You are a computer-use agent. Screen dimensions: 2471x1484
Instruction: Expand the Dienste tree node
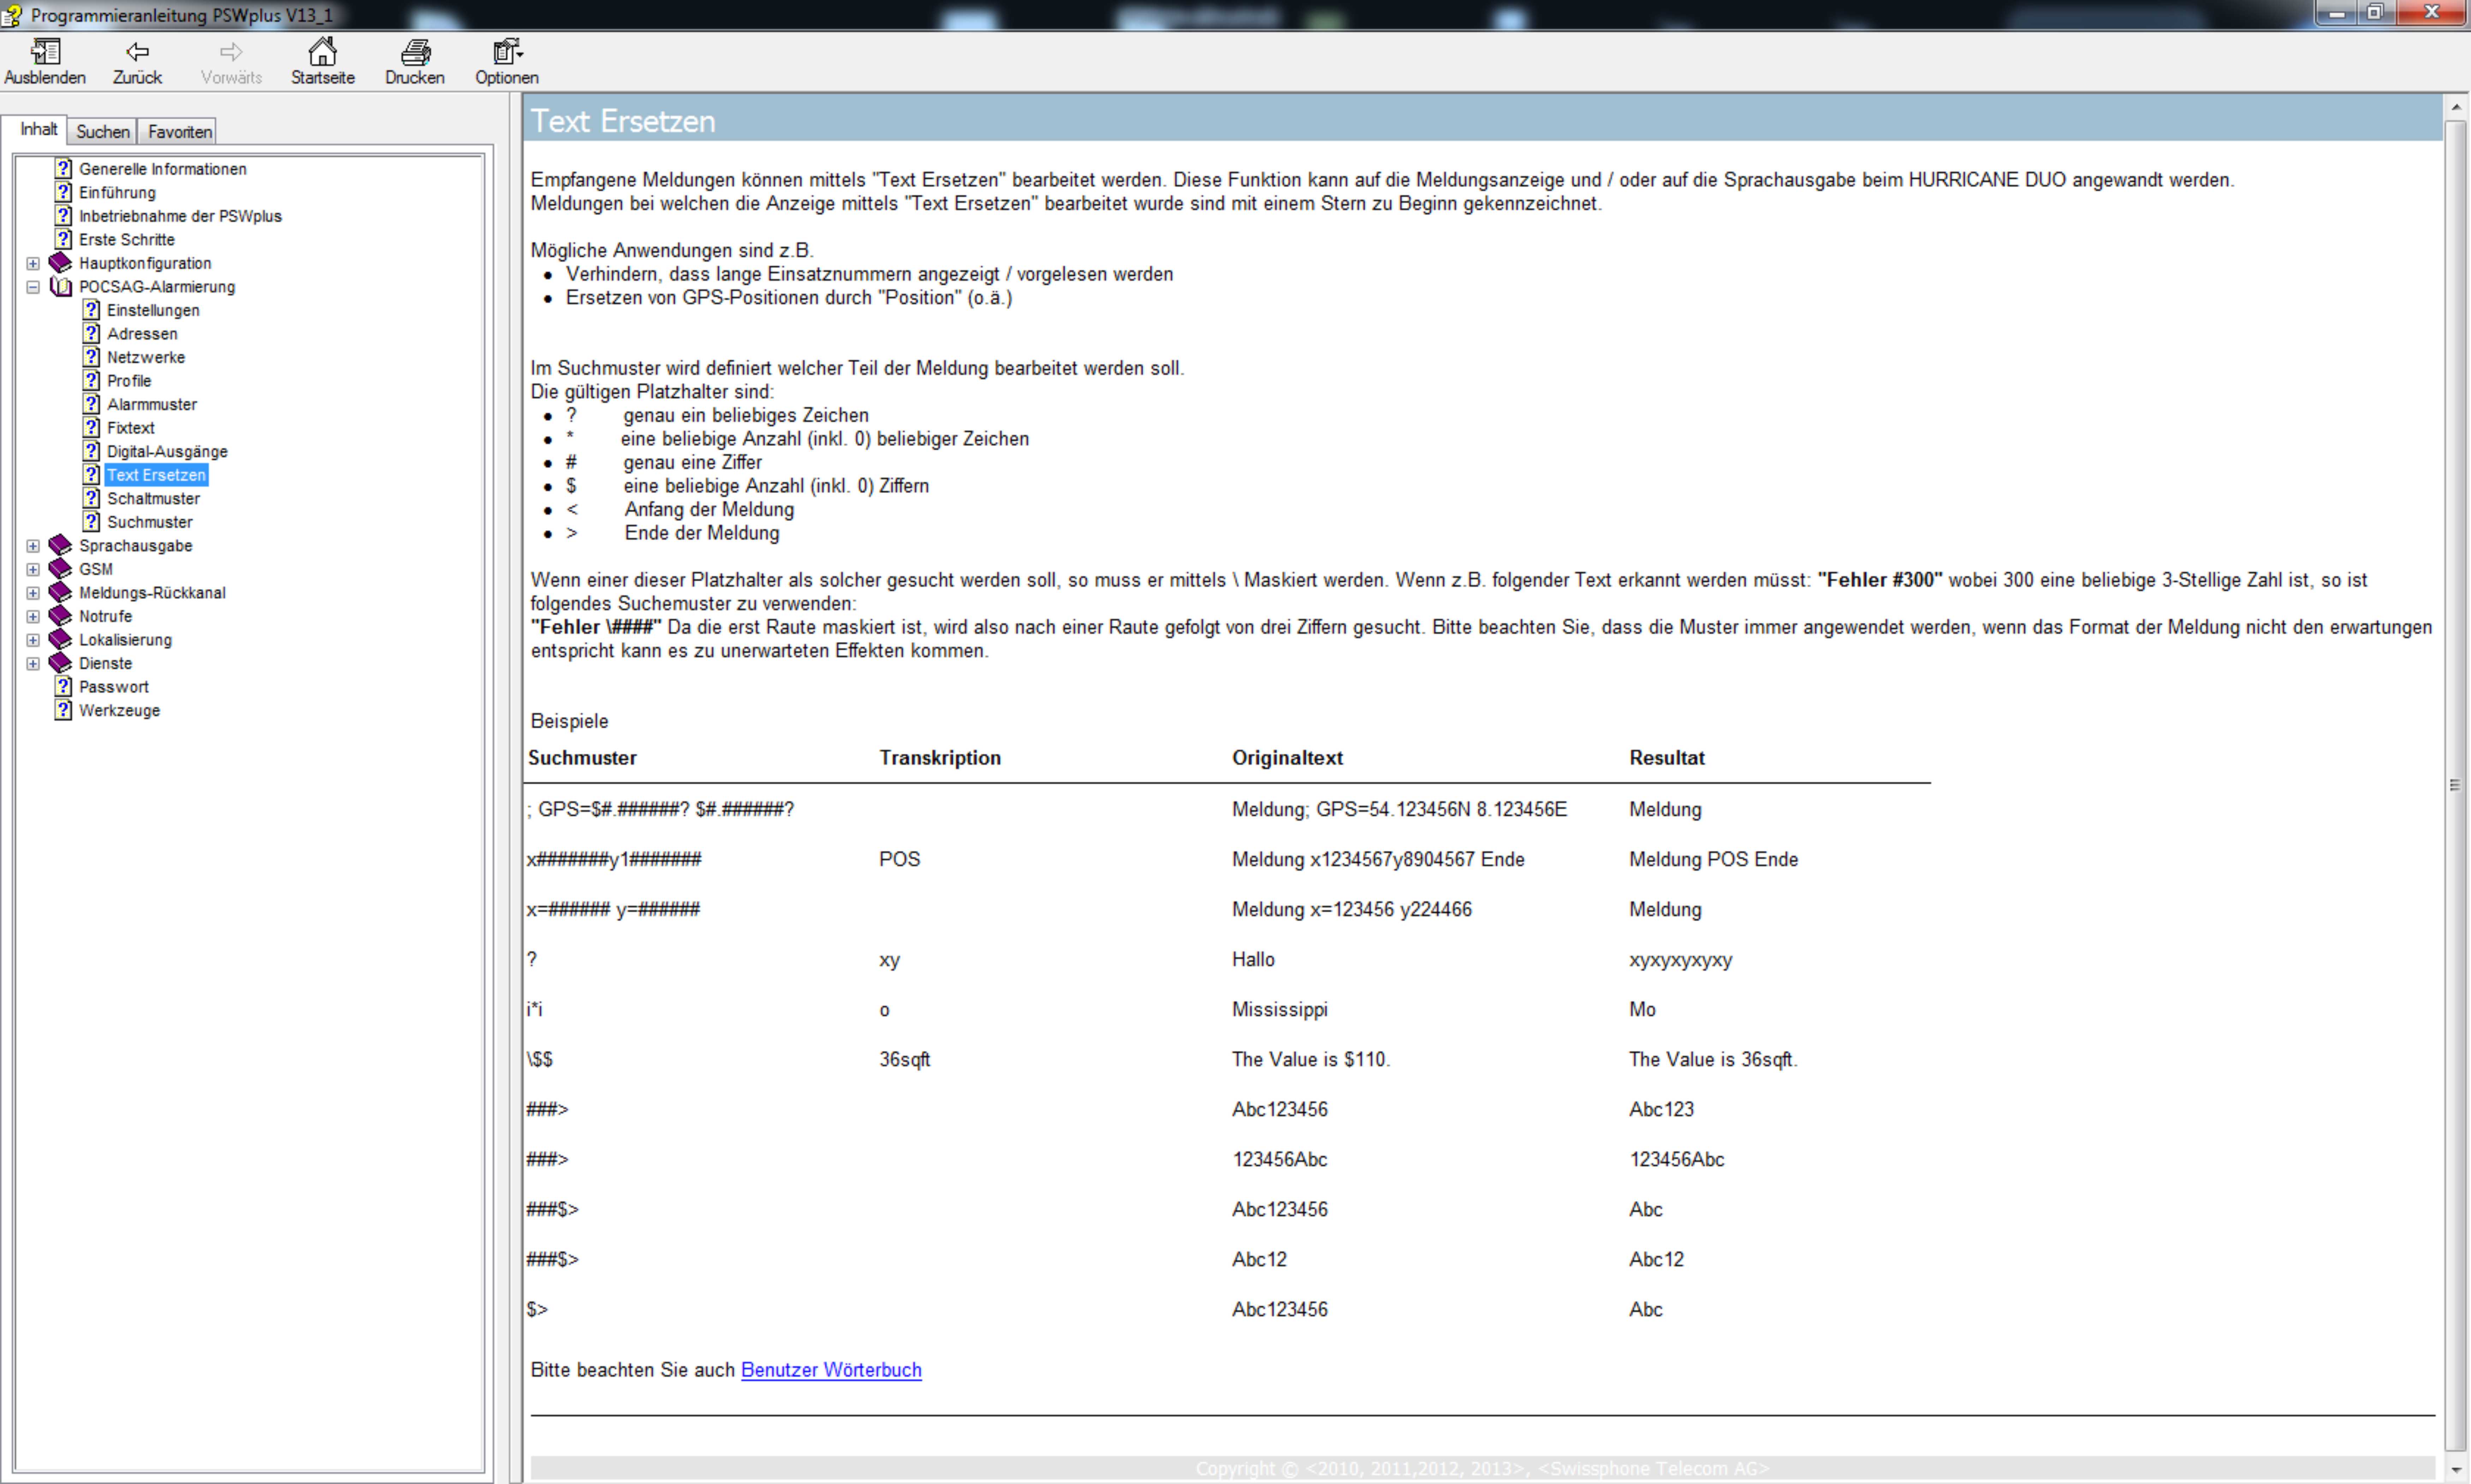[33, 664]
